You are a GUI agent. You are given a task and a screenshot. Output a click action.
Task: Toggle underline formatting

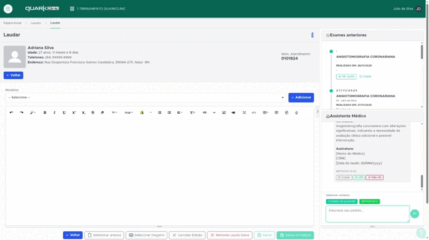(64, 113)
